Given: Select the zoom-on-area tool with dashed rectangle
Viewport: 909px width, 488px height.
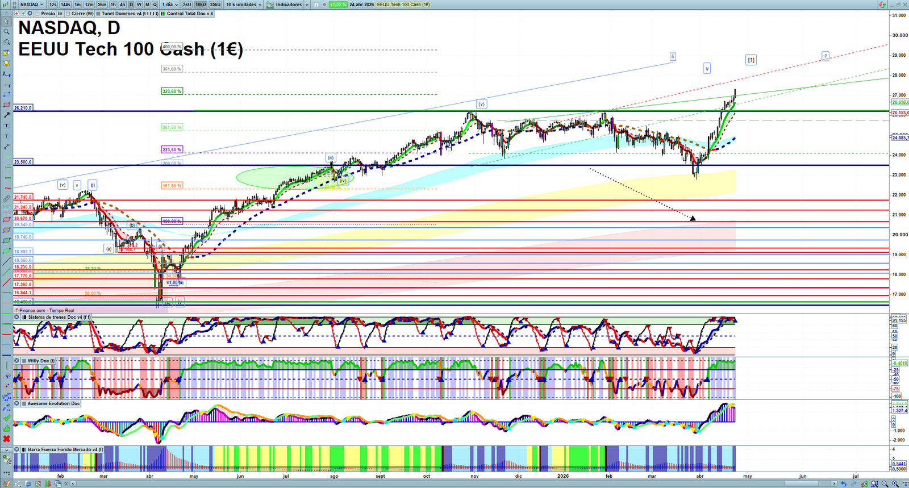Looking at the screenshot, I should (x=6, y=42).
